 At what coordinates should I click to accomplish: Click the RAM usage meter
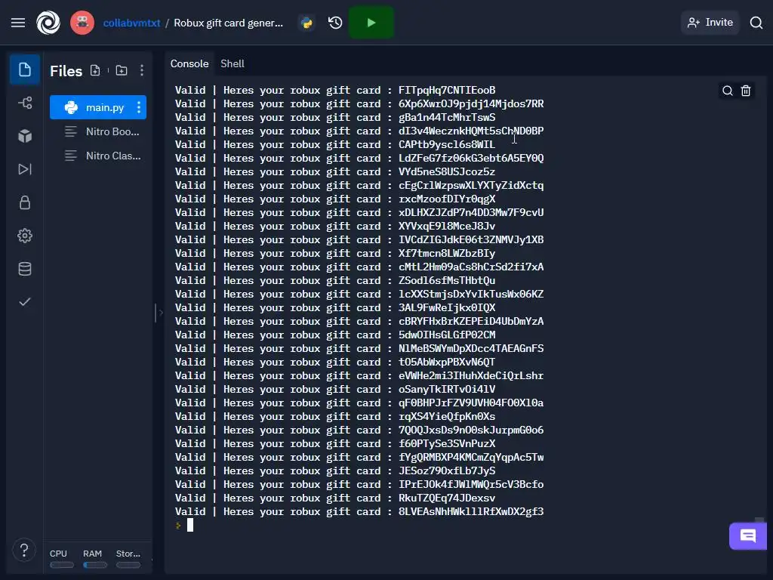94,559
